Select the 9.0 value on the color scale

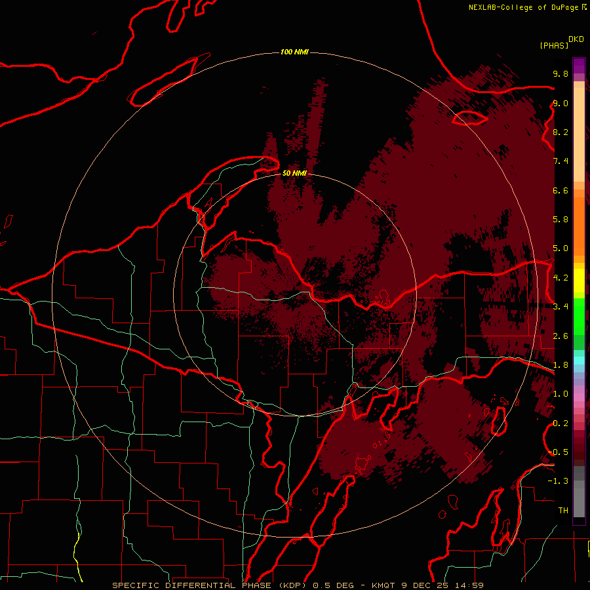[x=560, y=103]
